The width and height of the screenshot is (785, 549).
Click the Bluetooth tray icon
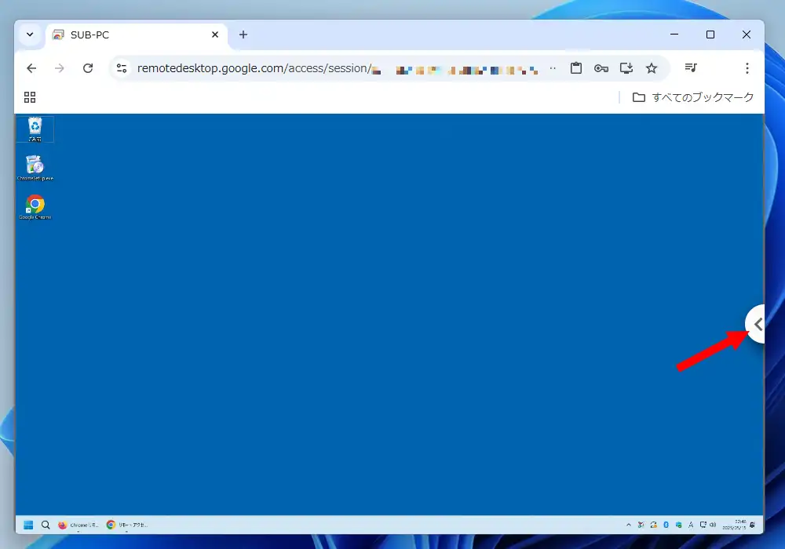tap(666, 525)
